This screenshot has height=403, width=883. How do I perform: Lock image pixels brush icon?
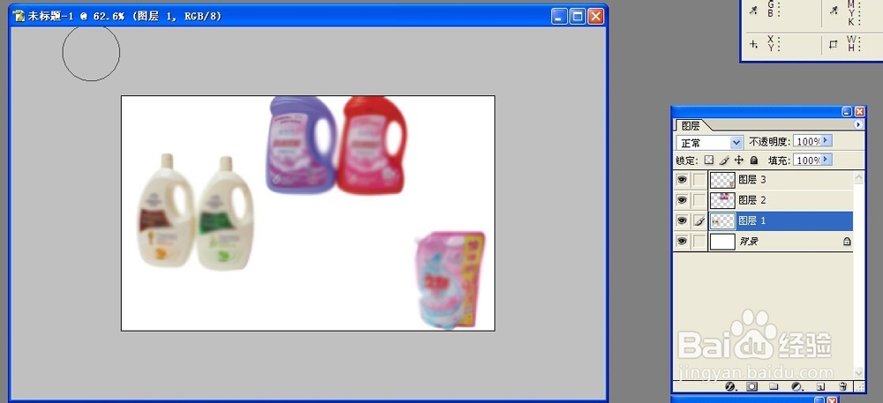coord(725,160)
